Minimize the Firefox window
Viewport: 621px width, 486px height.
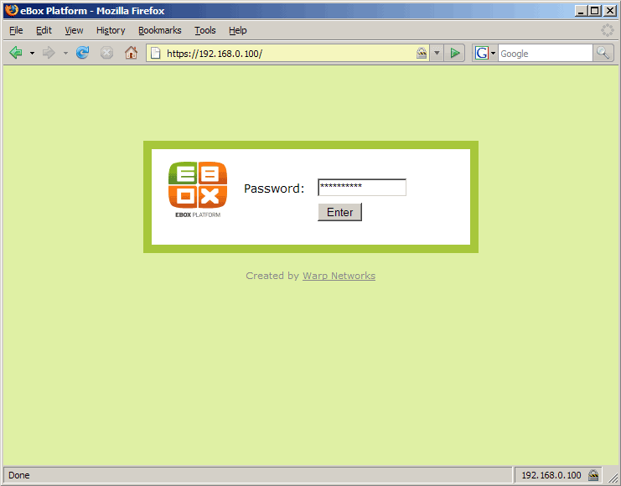click(x=581, y=11)
